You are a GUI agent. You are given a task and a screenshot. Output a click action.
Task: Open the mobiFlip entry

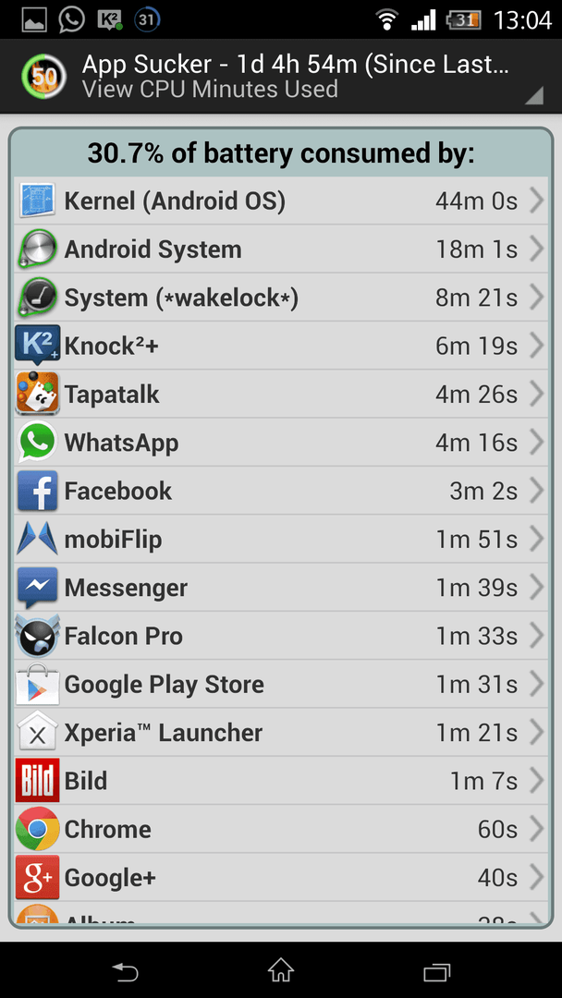pyautogui.click(x=281, y=539)
